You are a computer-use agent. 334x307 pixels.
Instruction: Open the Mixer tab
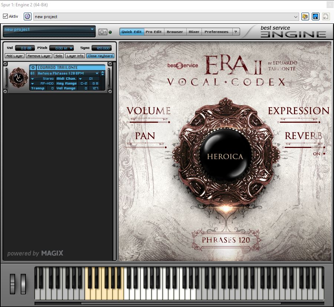coord(194,32)
